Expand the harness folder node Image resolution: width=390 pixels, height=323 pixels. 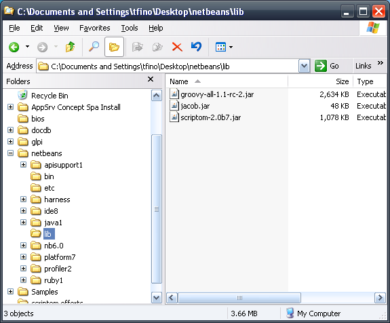(x=23, y=199)
